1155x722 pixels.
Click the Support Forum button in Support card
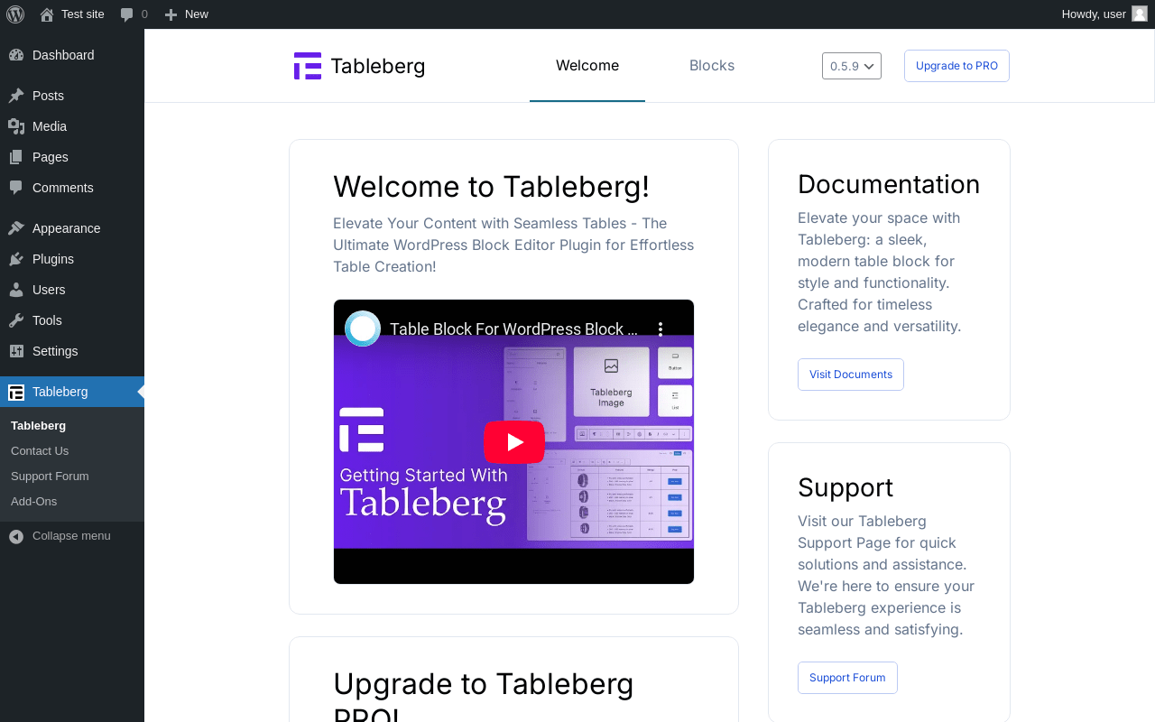coord(847,678)
